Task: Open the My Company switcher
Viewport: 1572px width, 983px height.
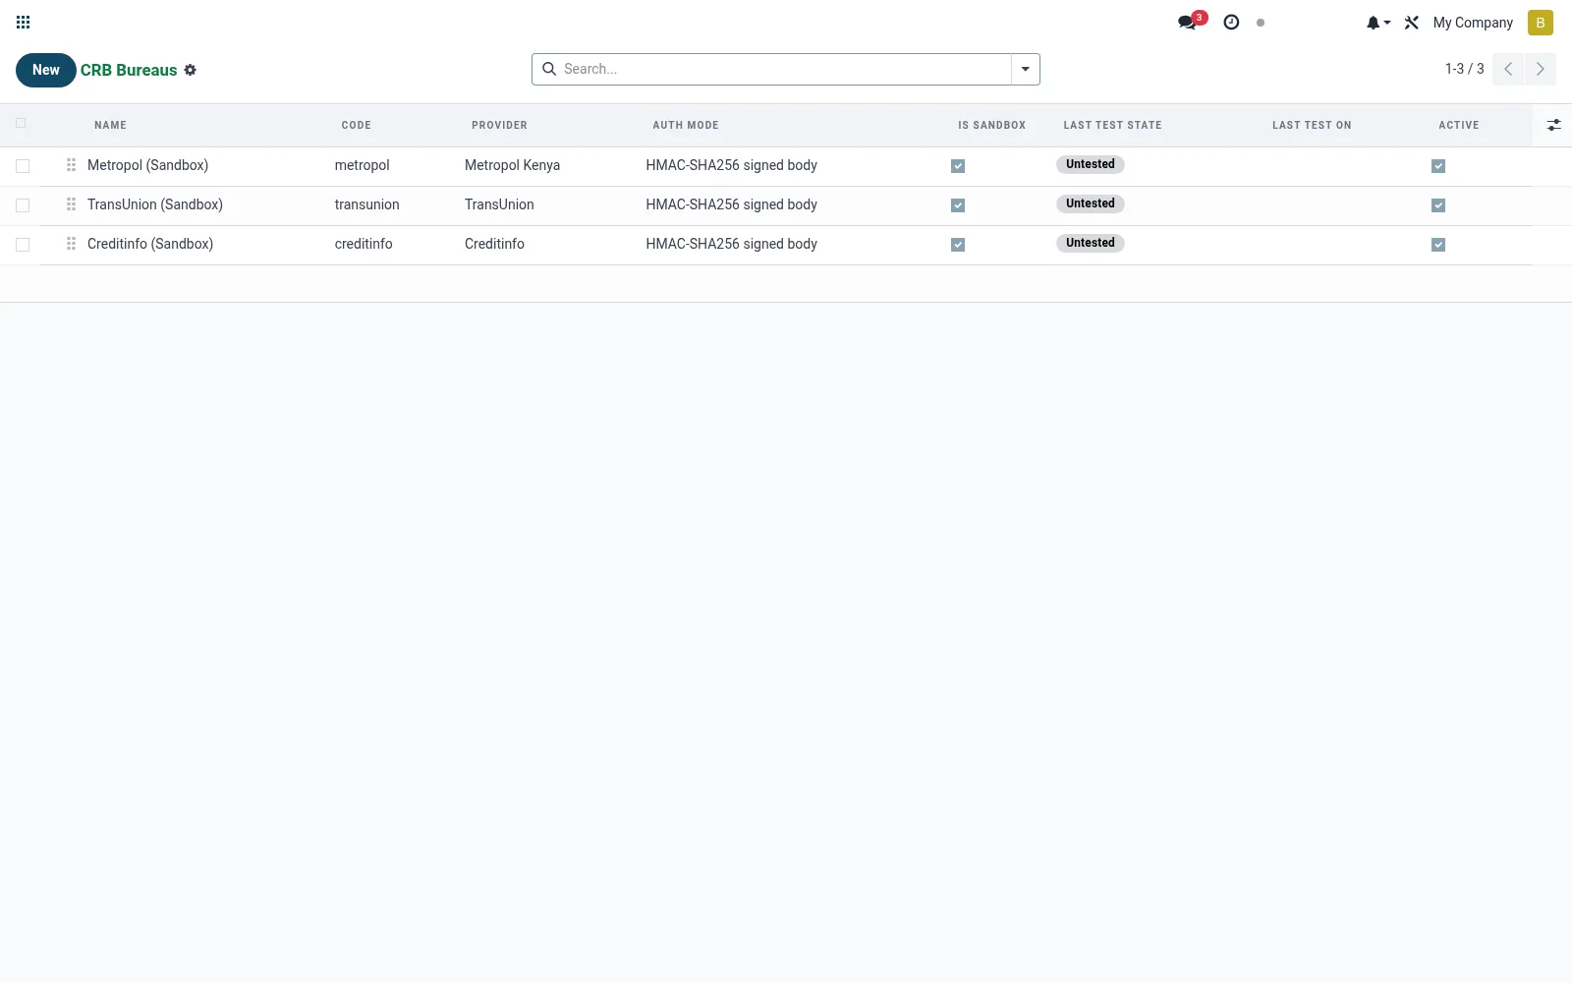Action: click(1473, 23)
